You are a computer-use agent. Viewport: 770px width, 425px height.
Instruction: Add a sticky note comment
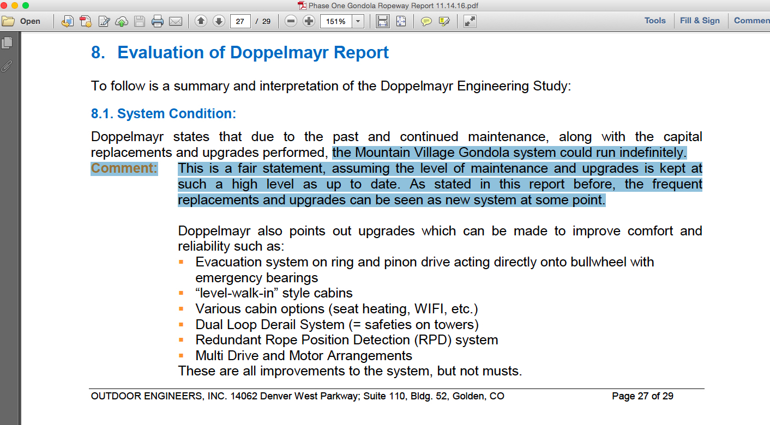[426, 21]
